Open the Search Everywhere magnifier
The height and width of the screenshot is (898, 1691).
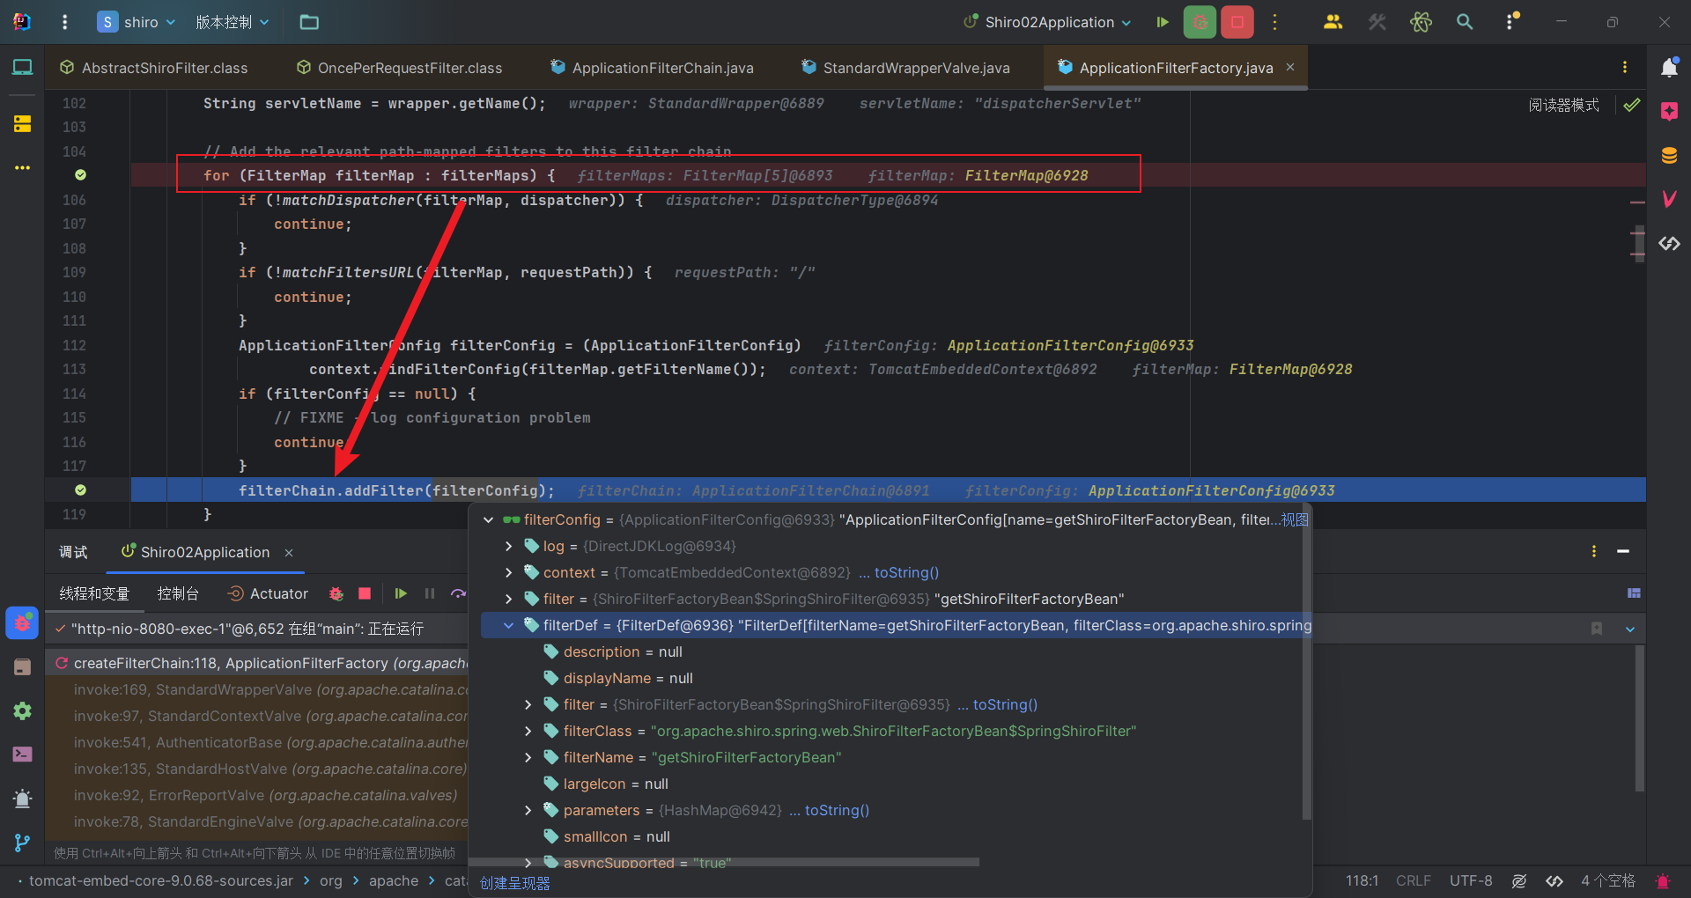[1465, 22]
